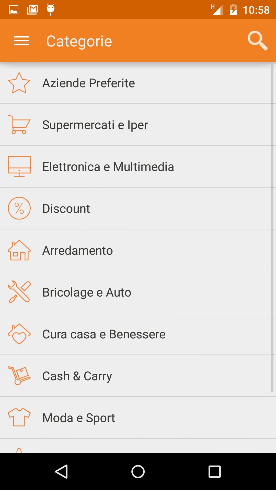The height and width of the screenshot is (490, 276).
Task: Tap the hand truck icon
Action: click(x=19, y=376)
